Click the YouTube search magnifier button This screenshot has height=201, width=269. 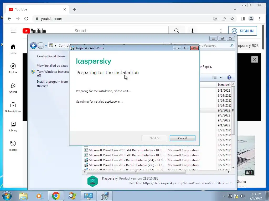(177, 31)
